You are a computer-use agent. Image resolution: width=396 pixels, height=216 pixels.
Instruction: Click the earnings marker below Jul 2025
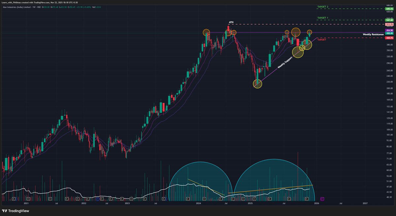click(x=289, y=199)
